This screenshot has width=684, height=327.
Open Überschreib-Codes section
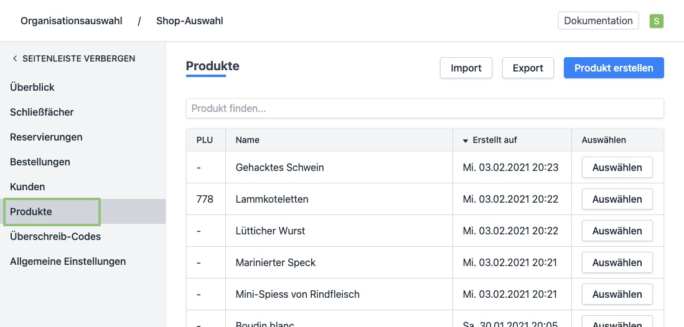(x=55, y=237)
